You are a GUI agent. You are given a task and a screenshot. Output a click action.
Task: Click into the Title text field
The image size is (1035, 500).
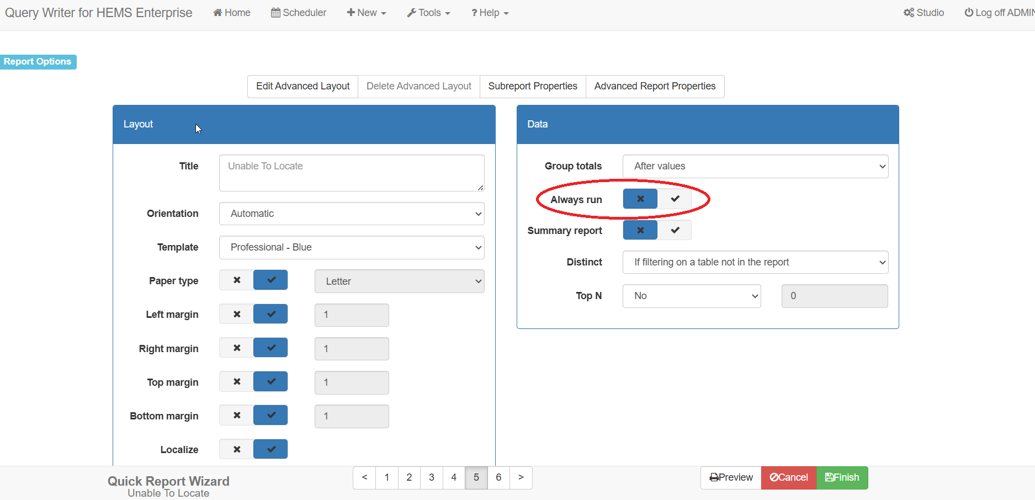(x=352, y=173)
